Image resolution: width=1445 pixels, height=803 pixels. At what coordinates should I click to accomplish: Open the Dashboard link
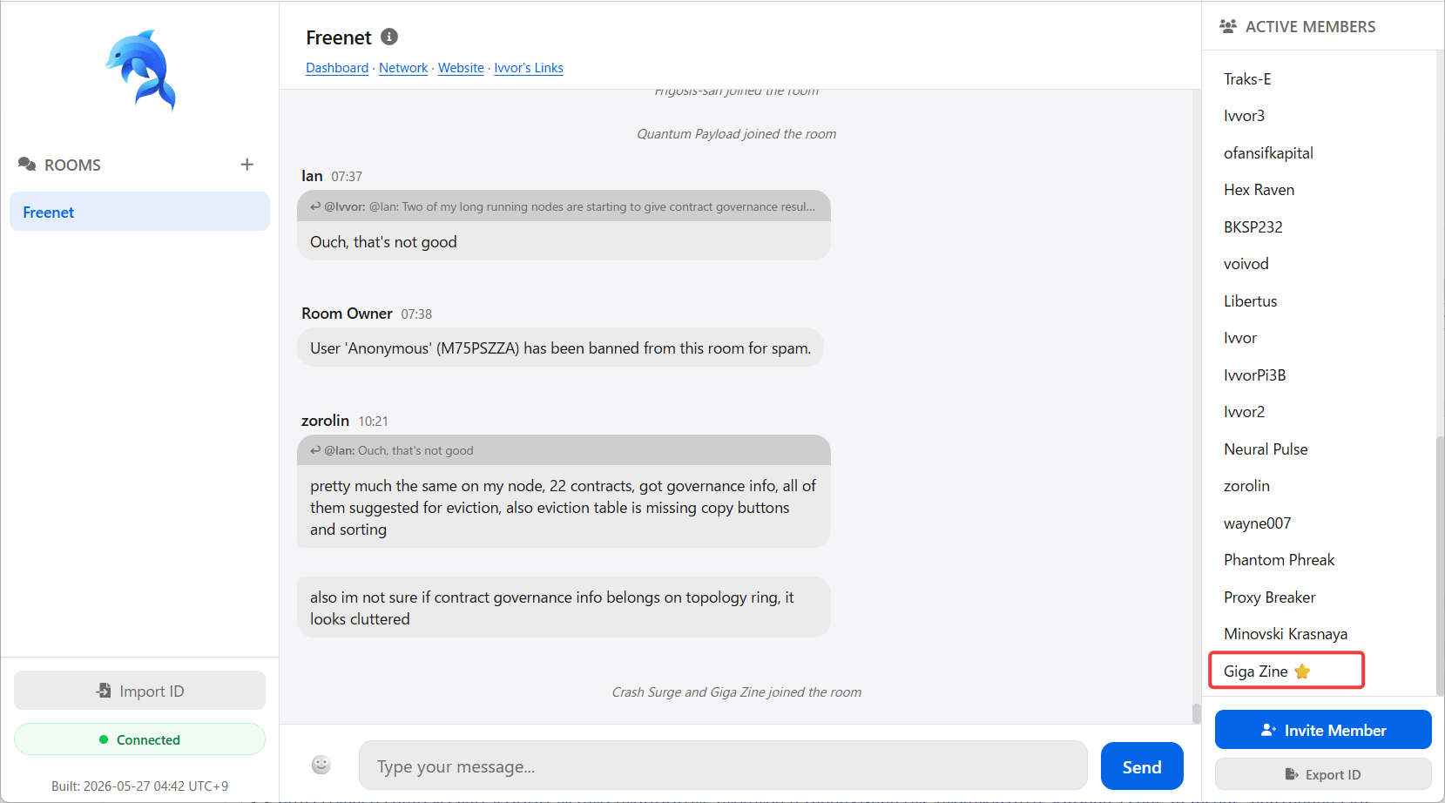coord(337,68)
